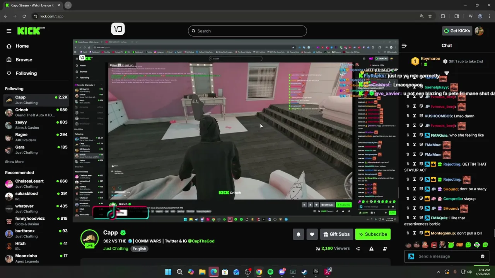This screenshot has width=495, height=278.
Task: Collapse the chat panel using the arrow icon
Action: pyautogui.click(x=404, y=46)
